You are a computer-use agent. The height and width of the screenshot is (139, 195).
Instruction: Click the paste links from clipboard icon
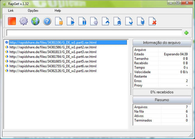[59, 21]
